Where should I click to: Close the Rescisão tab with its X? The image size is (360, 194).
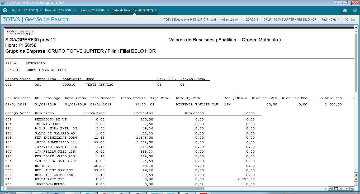[75, 10]
